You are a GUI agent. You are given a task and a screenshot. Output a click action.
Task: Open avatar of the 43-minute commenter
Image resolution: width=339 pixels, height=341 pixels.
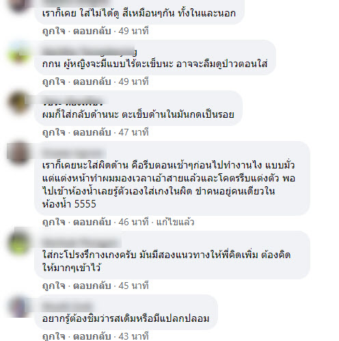click(x=18, y=307)
